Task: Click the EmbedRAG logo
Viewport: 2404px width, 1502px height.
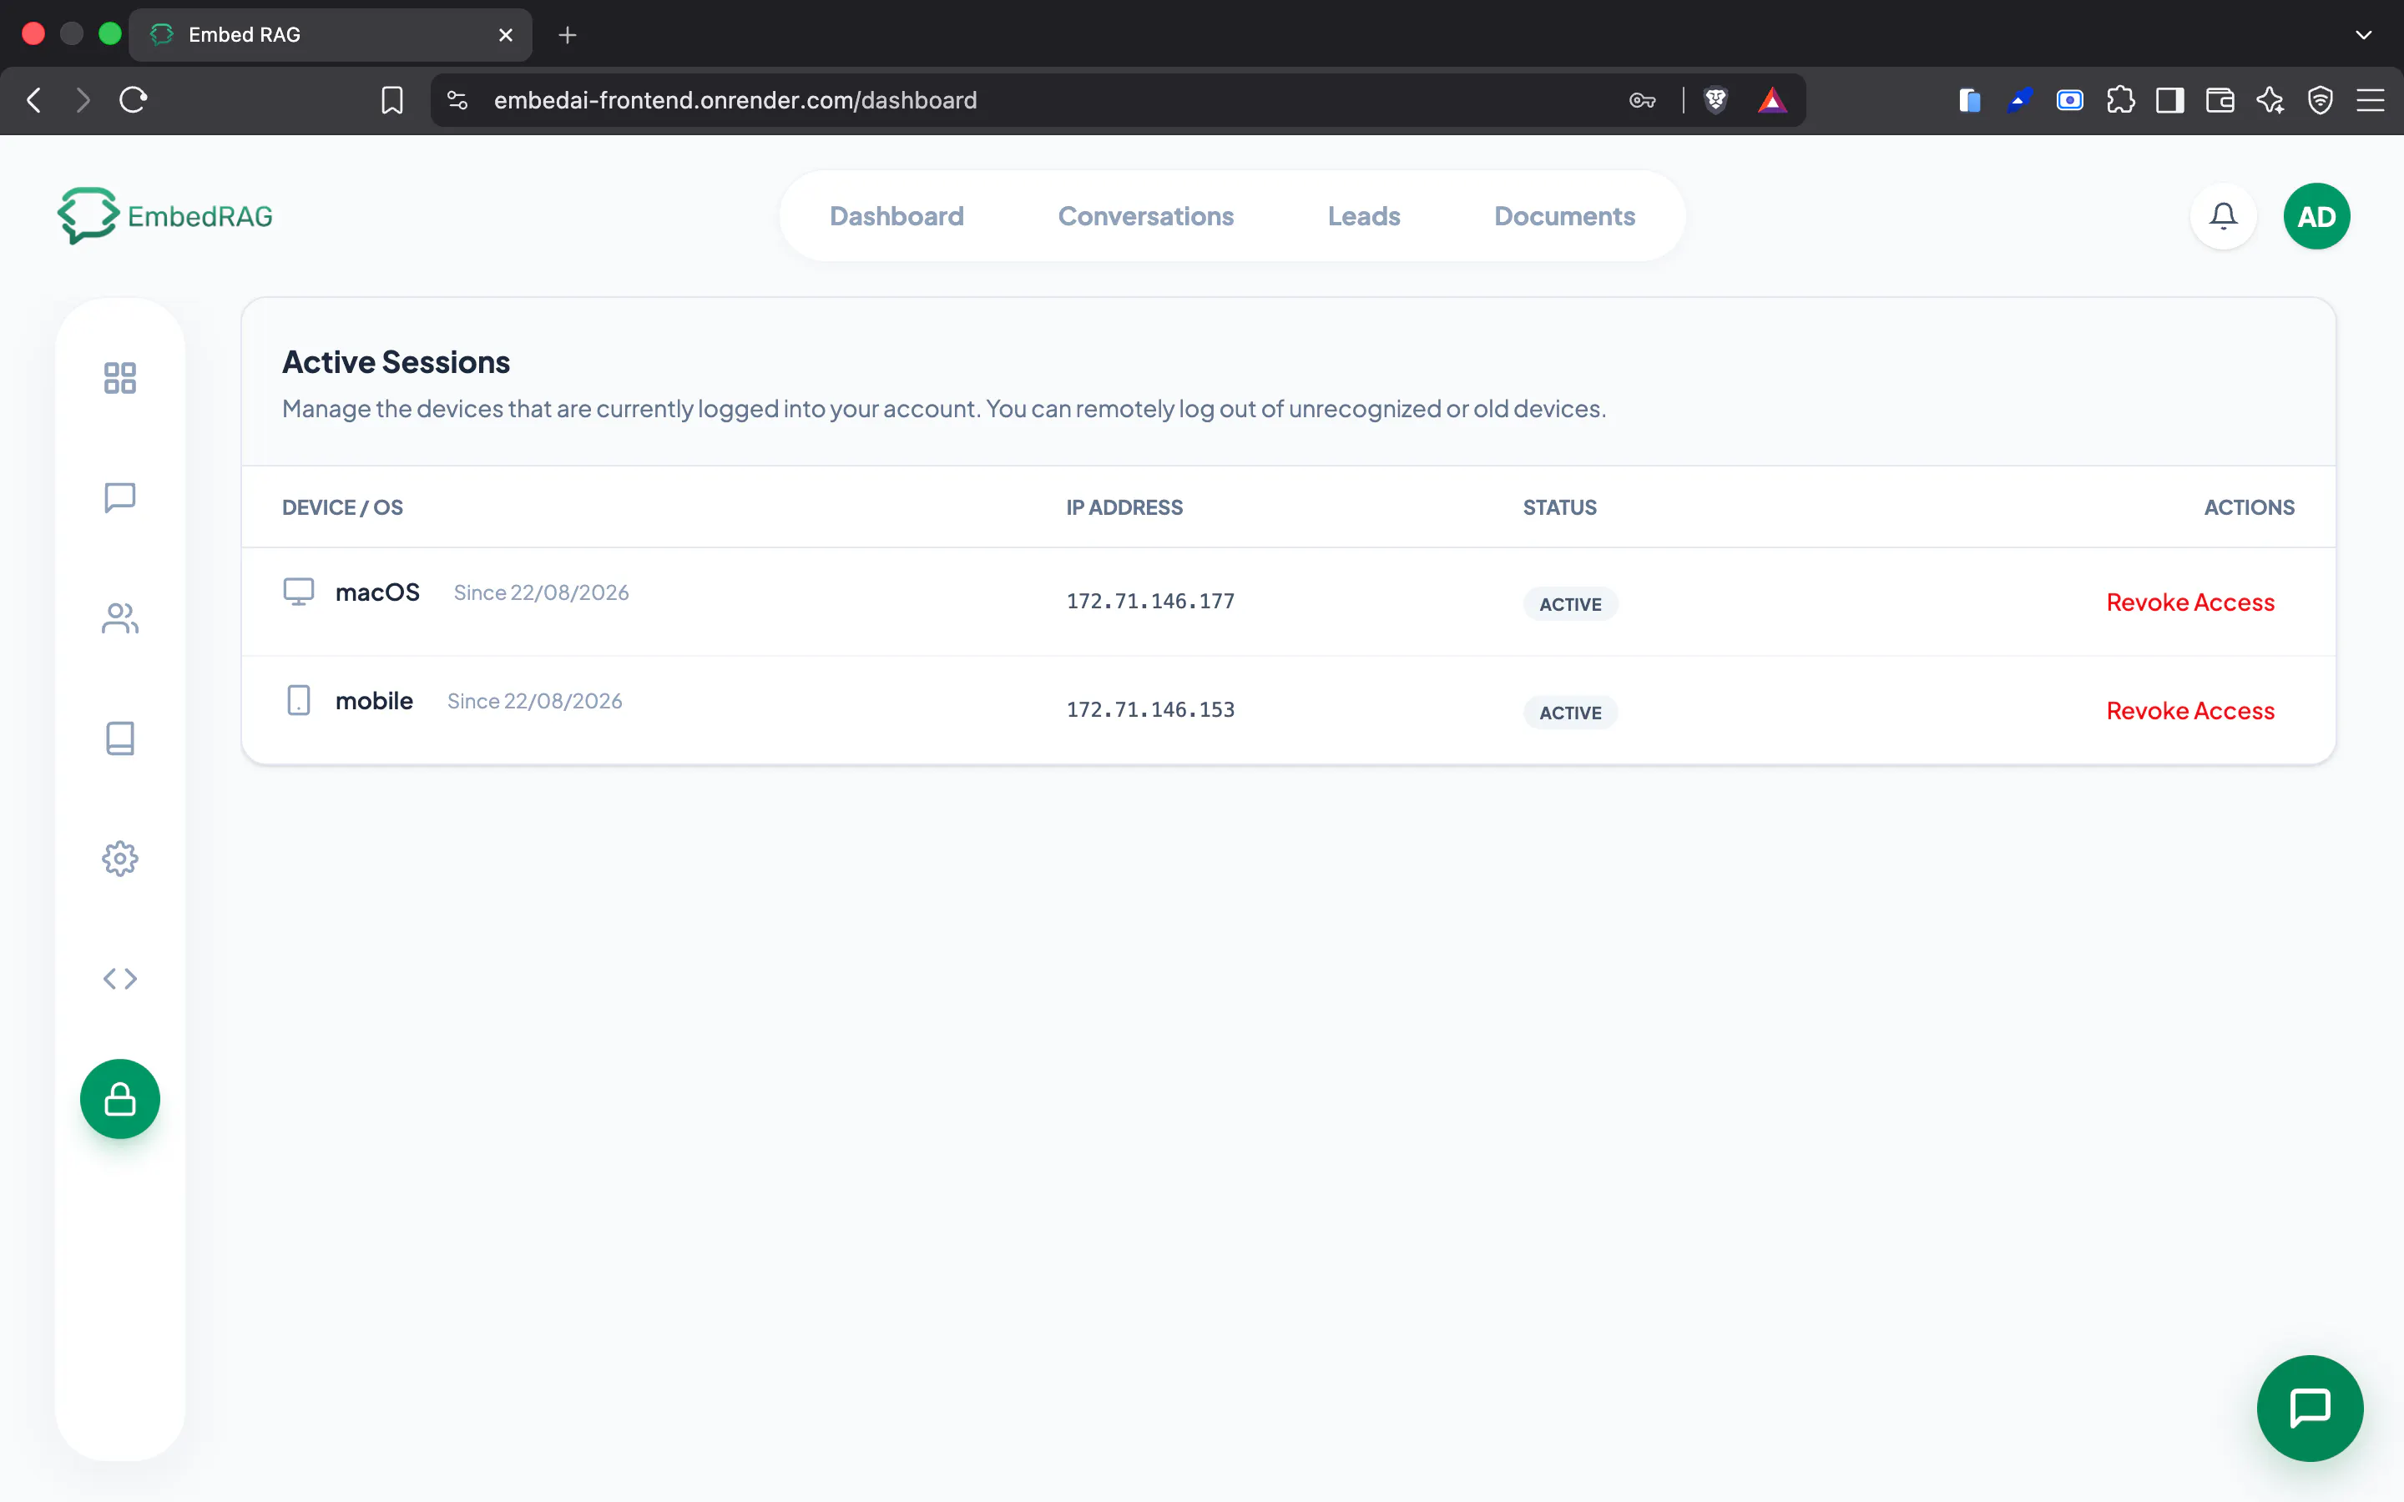Action: click(x=165, y=215)
